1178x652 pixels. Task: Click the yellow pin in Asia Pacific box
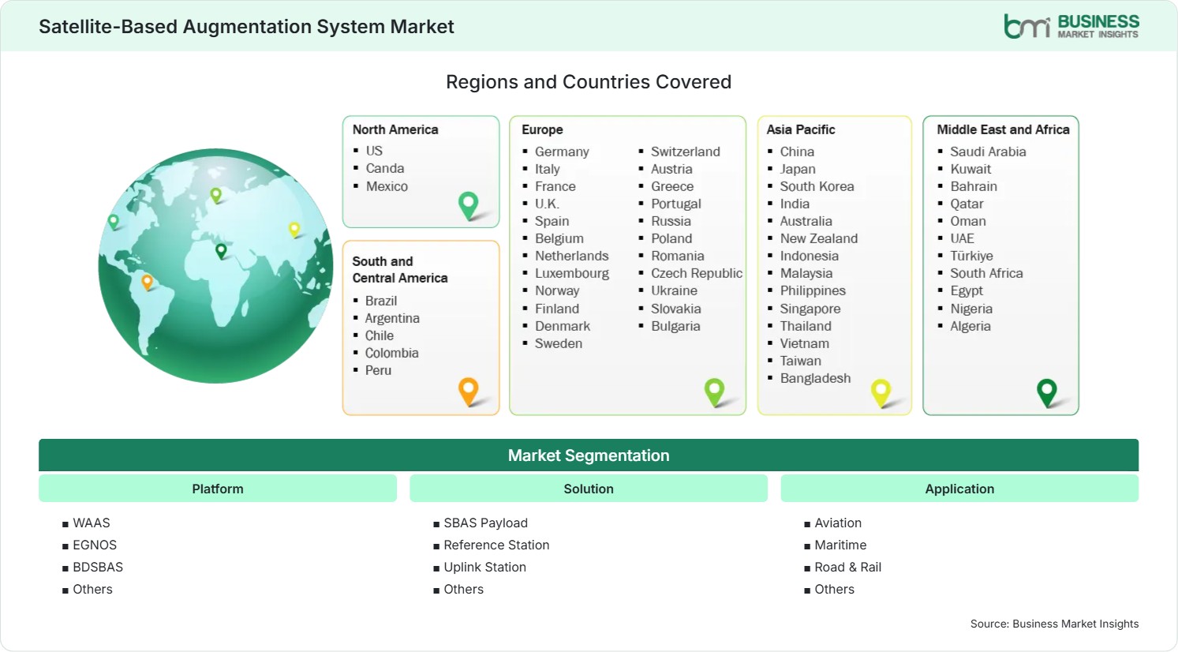pyautogui.click(x=881, y=393)
